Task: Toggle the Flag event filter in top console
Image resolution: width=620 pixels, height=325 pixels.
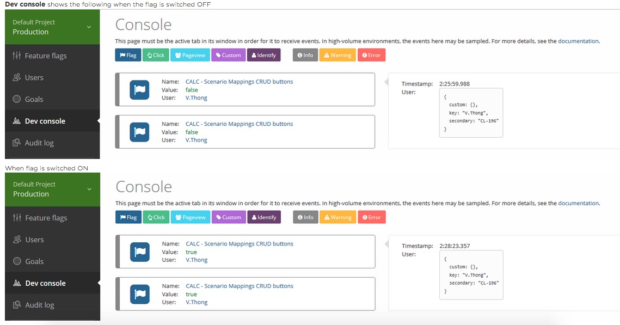Action: 128,55
